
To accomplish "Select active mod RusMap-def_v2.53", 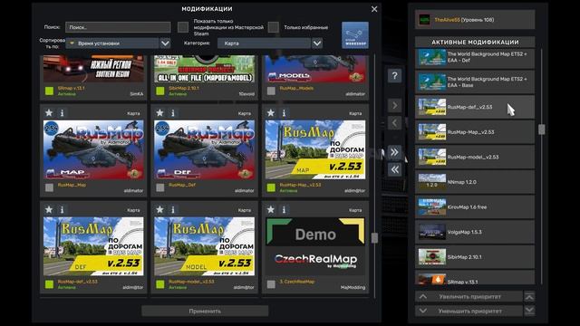I will [x=475, y=107].
